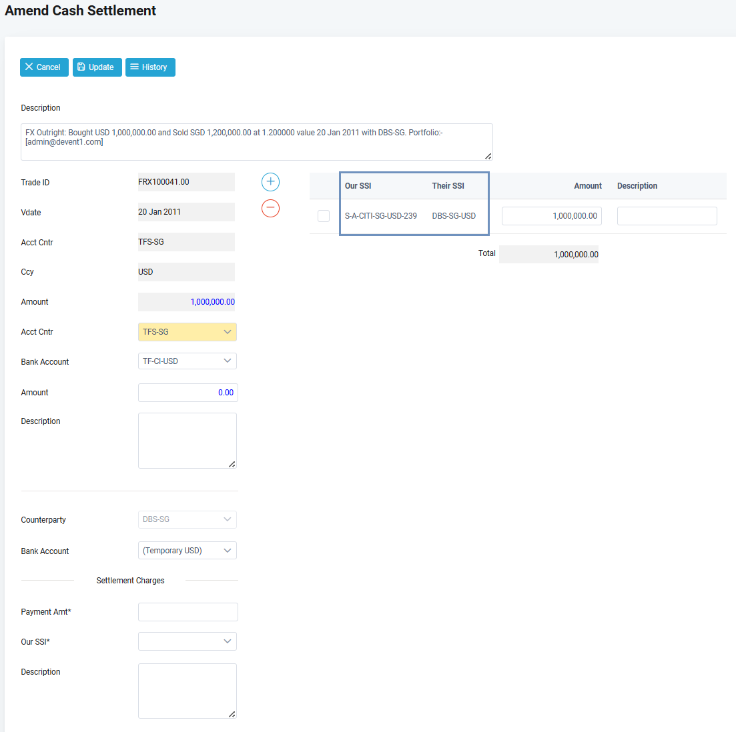Click the red minus remove-row icon
The image size is (736, 732).
pyautogui.click(x=270, y=208)
